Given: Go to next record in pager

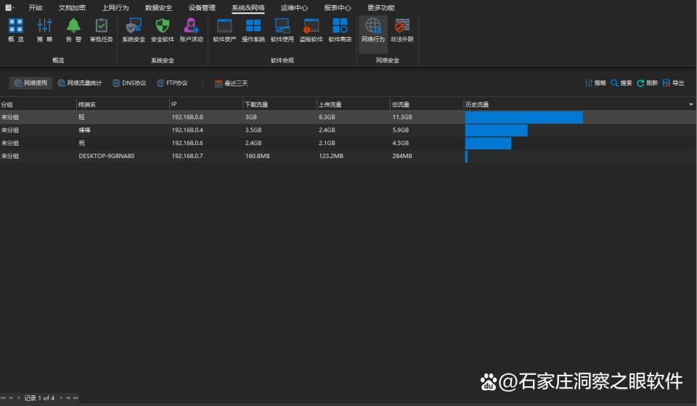Looking at the screenshot, I should point(61,398).
